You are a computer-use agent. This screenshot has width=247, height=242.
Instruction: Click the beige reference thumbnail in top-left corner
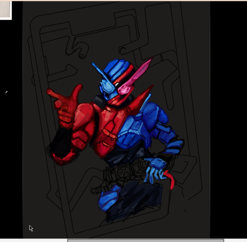5,10
